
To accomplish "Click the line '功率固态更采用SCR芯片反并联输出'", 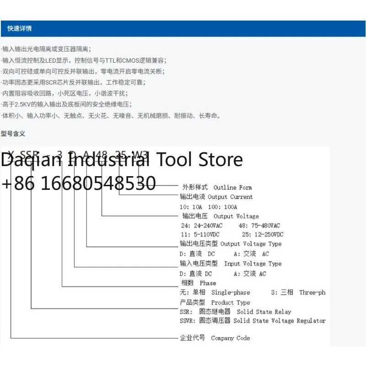I will [x=73, y=82].
